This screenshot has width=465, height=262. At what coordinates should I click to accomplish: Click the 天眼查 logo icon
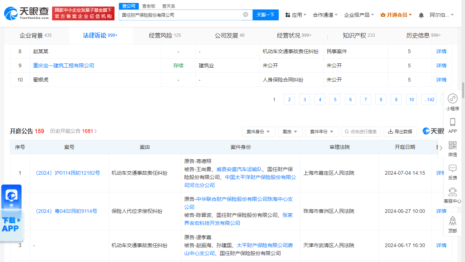(x=11, y=11)
